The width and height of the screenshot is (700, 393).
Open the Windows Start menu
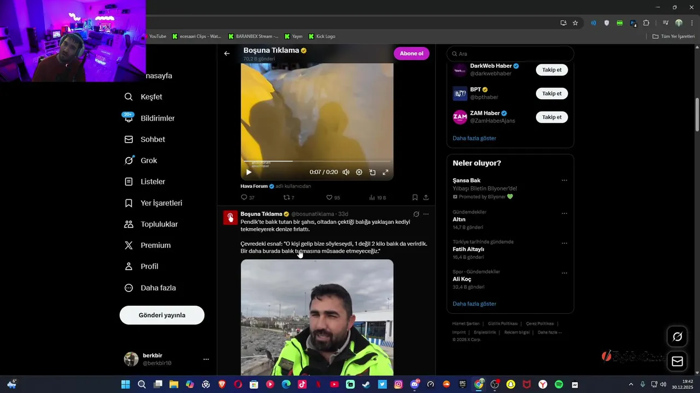point(125,384)
